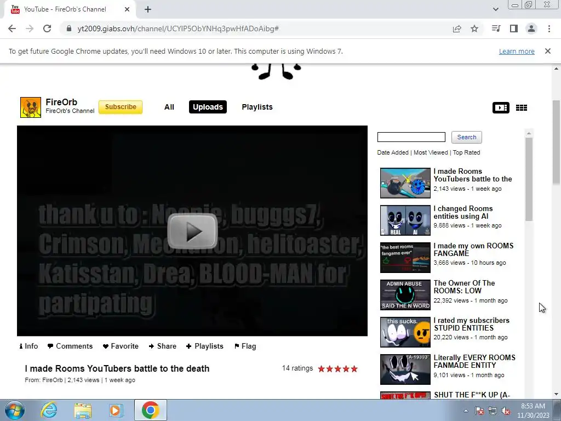Open the Chrome profile avatar icon
The height and width of the screenshot is (421, 561).
[x=531, y=29]
